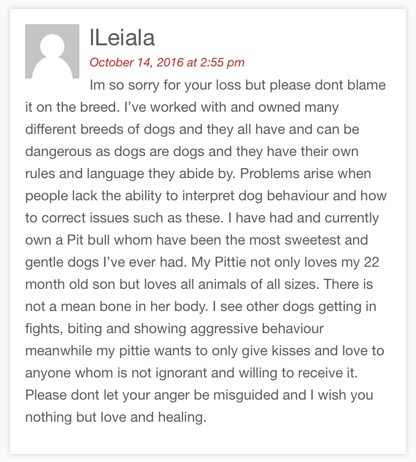Click the word "sorry" in the first line

(143, 86)
